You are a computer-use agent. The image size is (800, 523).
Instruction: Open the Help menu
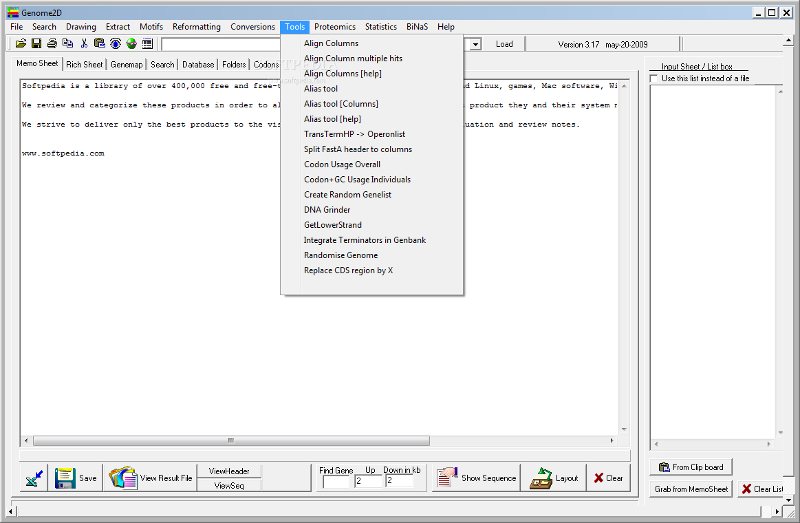(x=446, y=27)
